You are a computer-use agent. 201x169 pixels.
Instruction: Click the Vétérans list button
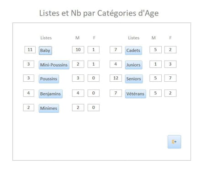click(136, 94)
